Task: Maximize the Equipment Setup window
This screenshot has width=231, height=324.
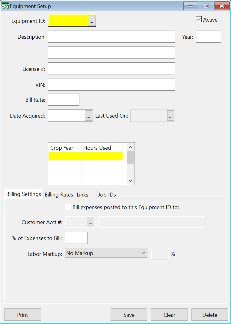Action: coord(206,6)
